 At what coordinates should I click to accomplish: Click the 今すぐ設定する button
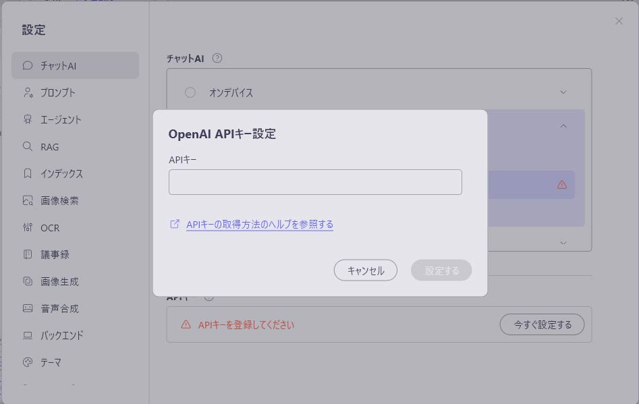coord(542,324)
